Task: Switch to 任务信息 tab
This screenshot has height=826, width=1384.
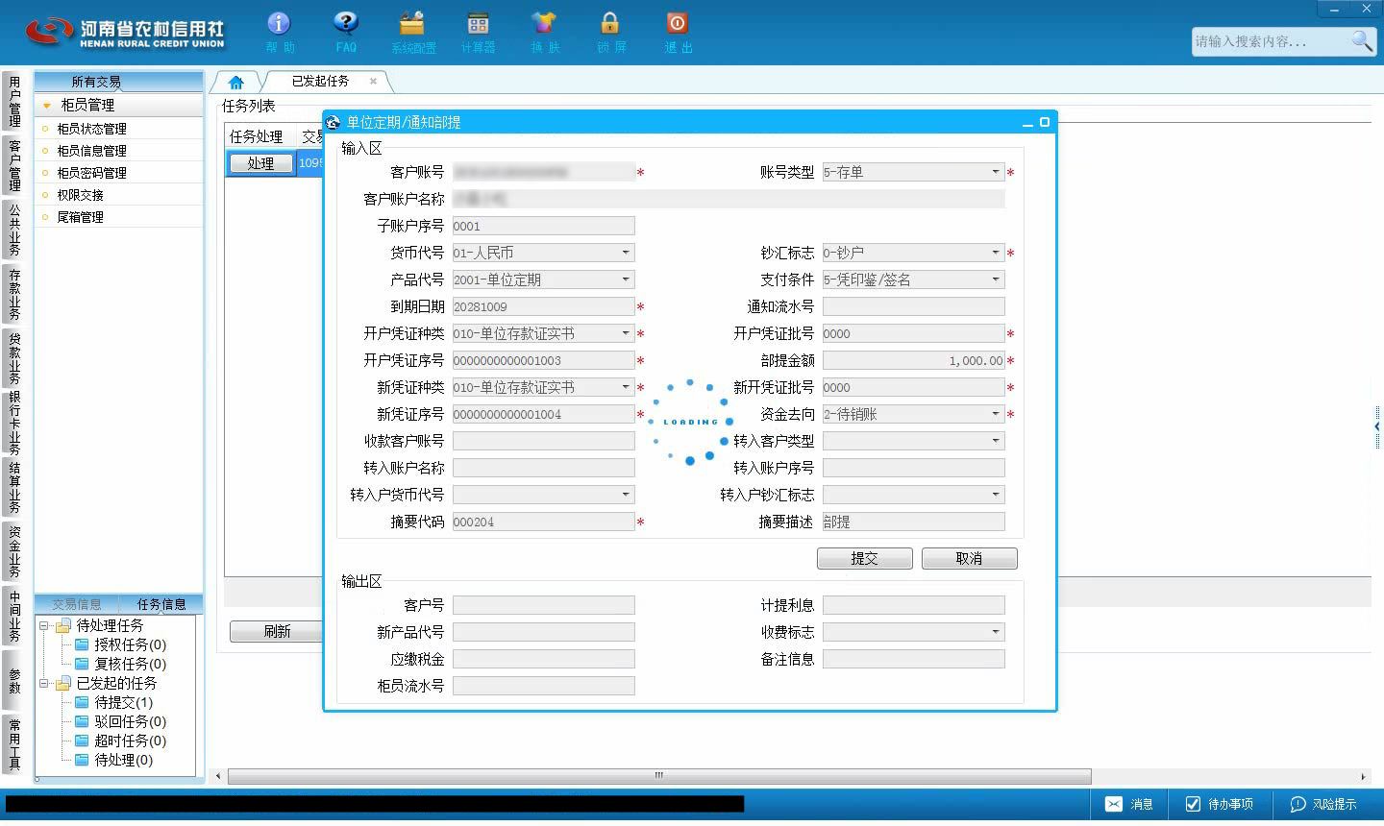Action: click(161, 604)
